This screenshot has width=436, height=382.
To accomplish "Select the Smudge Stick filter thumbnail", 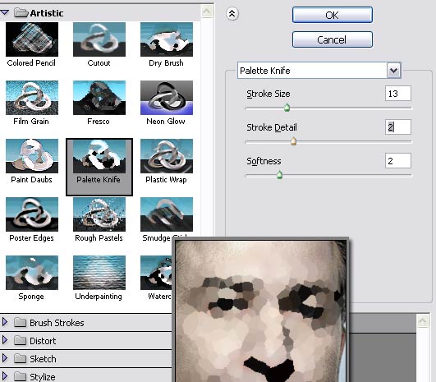I will coord(167,214).
